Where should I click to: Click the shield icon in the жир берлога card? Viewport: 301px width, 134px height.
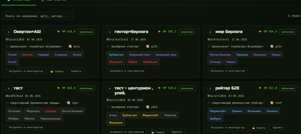pos(209,46)
